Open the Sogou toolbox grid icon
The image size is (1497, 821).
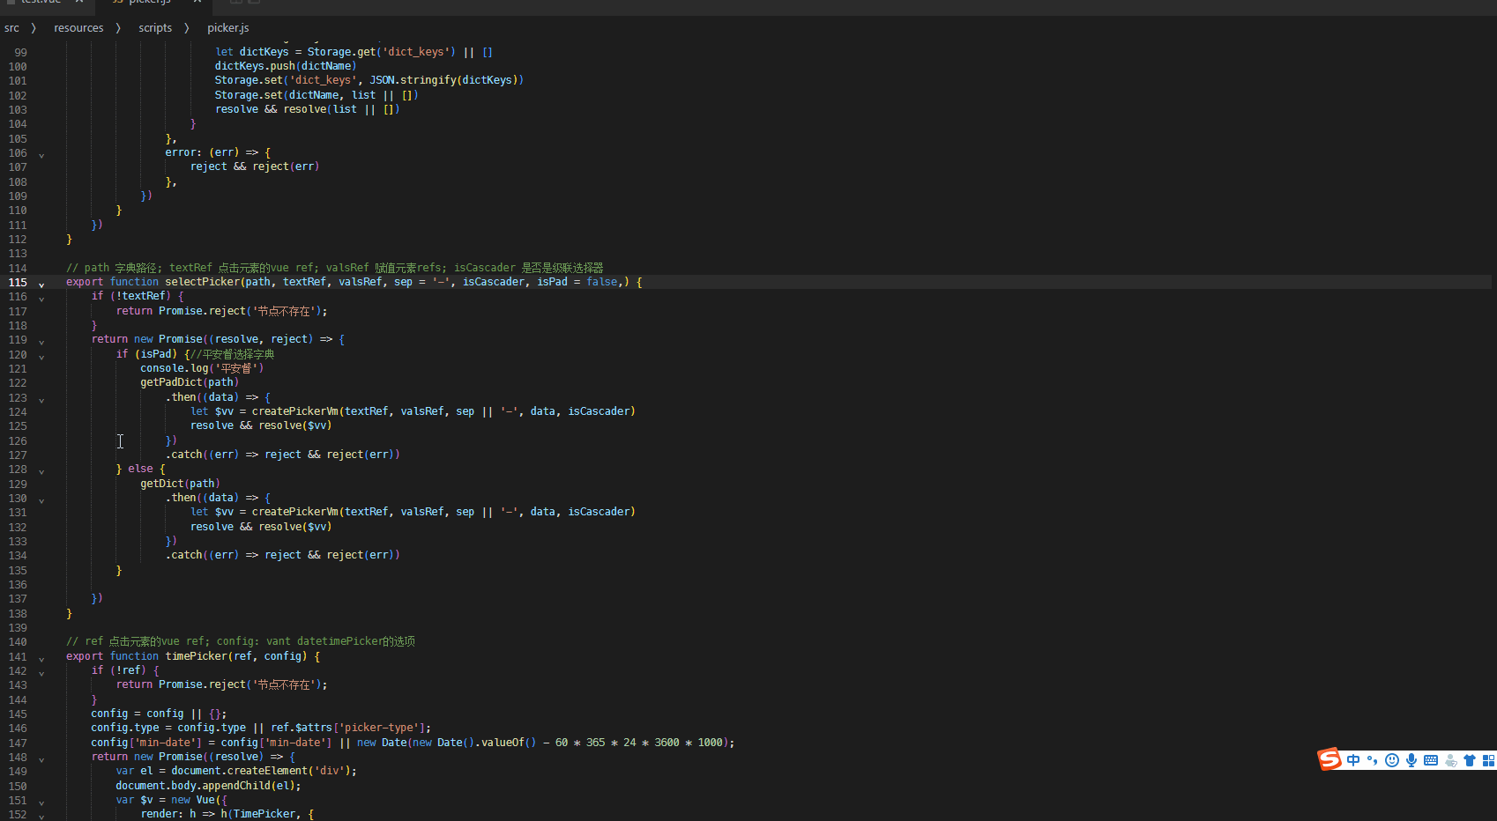point(1488,760)
